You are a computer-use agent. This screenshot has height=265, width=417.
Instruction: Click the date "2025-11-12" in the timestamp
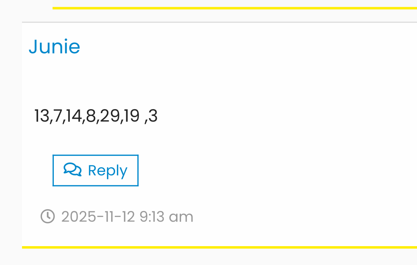[x=98, y=217]
